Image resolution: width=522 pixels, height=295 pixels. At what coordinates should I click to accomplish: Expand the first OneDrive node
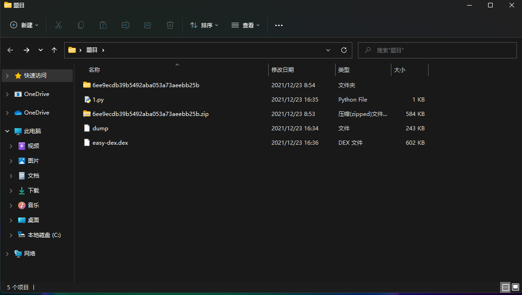click(7, 94)
